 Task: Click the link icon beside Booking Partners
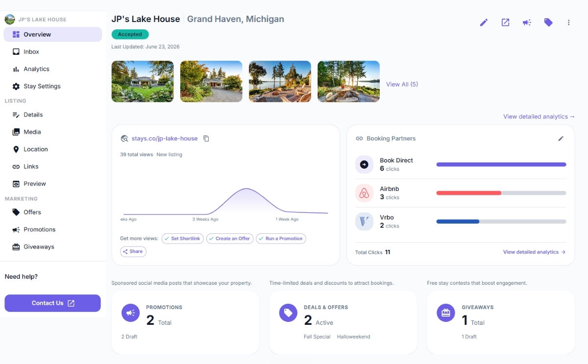coord(359,138)
